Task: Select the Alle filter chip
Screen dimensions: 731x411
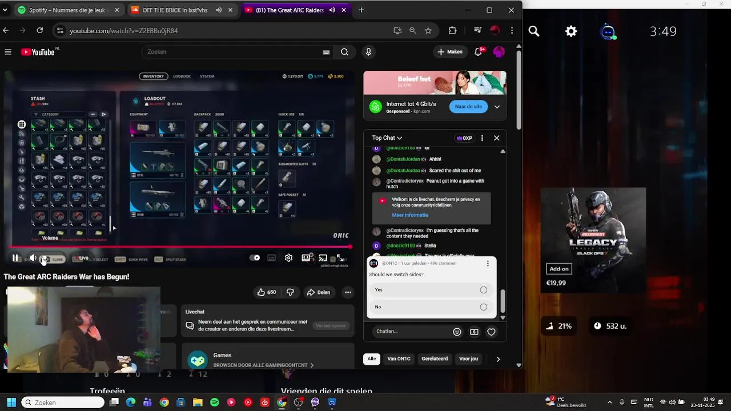Action: coord(372,359)
